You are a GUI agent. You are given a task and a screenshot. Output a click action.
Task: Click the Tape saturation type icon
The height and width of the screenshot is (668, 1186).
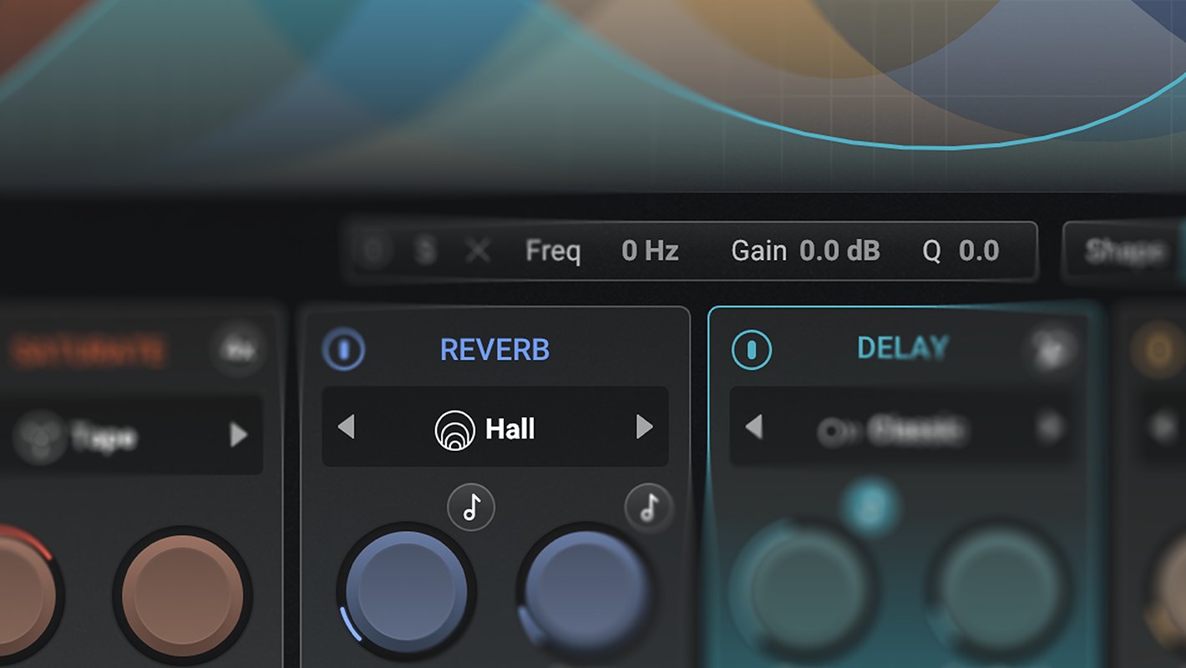click(40, 437)
